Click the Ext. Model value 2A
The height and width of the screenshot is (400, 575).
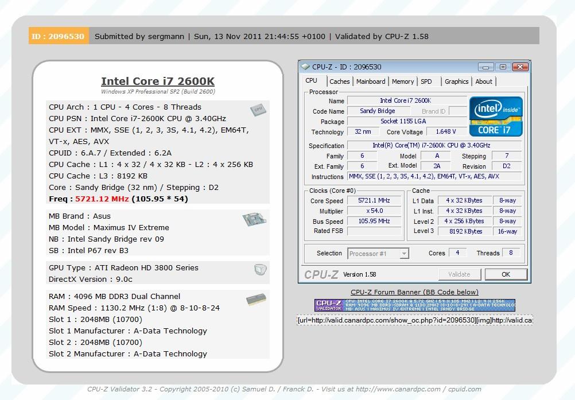point(436,166)
